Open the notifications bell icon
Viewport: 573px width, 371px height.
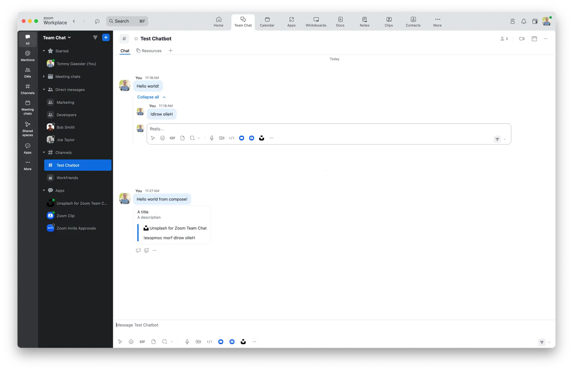pyautogui.click(x=524, y=21)
